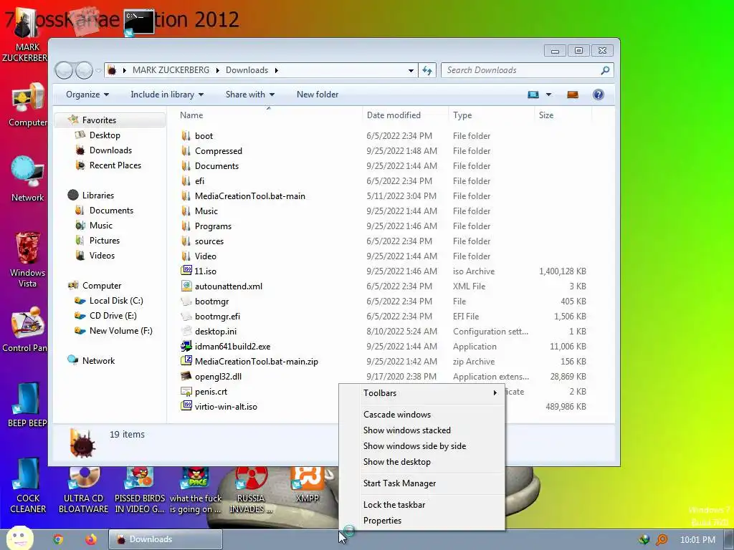Open taskbar Properties from context menu
The width and height of the screenshot is (734, 550).
click(x=382, y=521)
